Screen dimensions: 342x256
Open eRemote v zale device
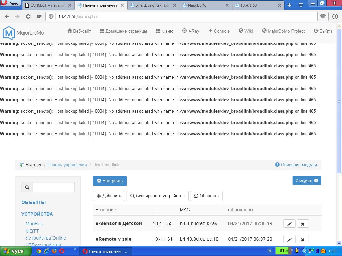click(114, 239)
